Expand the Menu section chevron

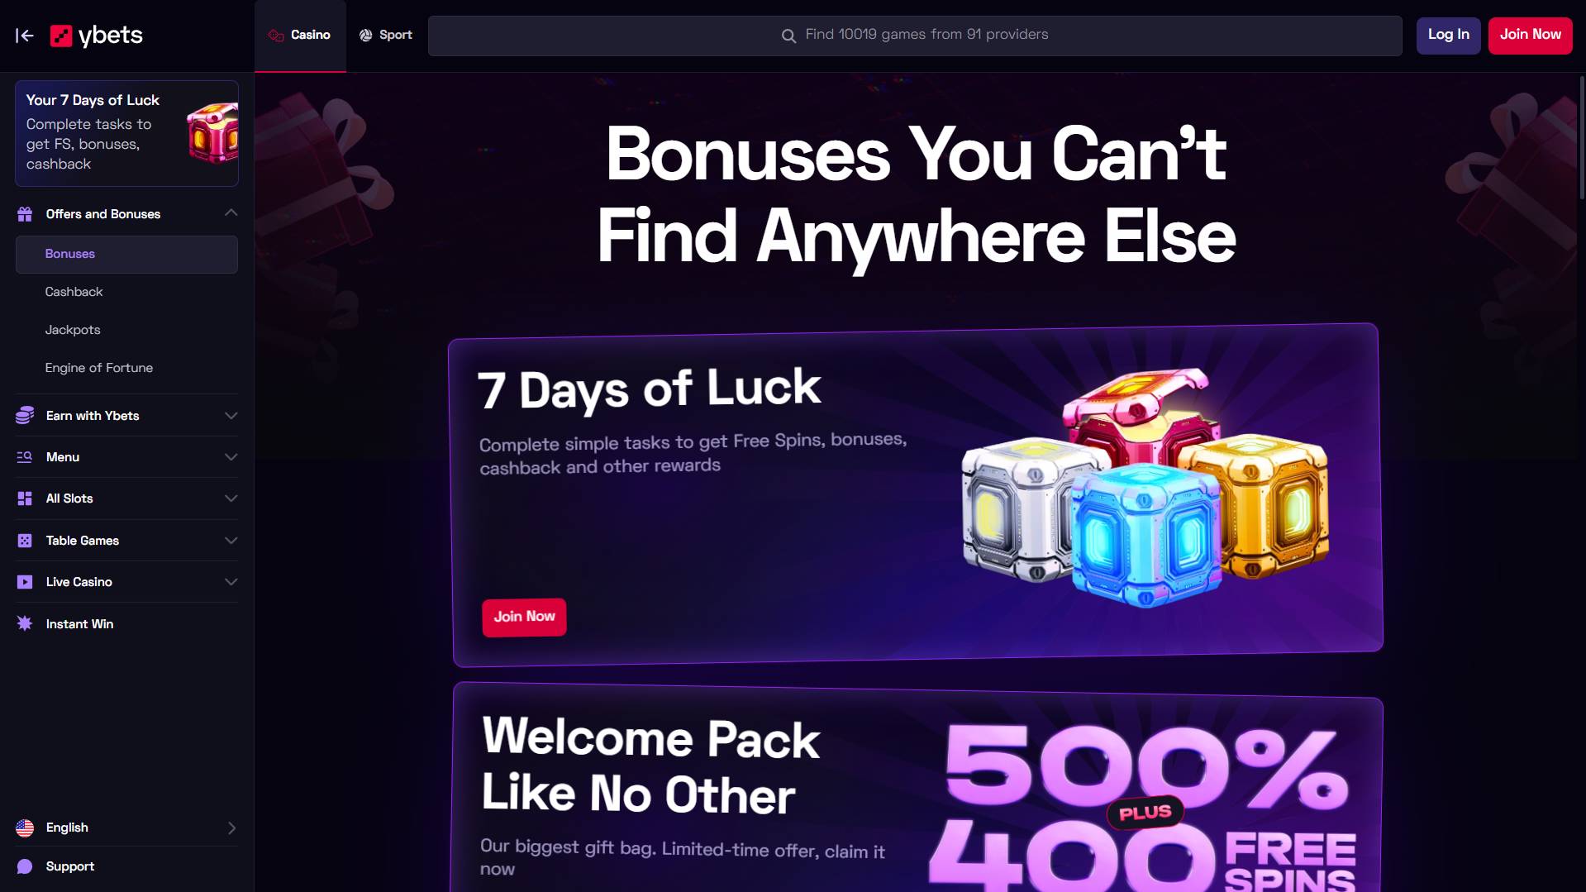click(x=231, y=457)
